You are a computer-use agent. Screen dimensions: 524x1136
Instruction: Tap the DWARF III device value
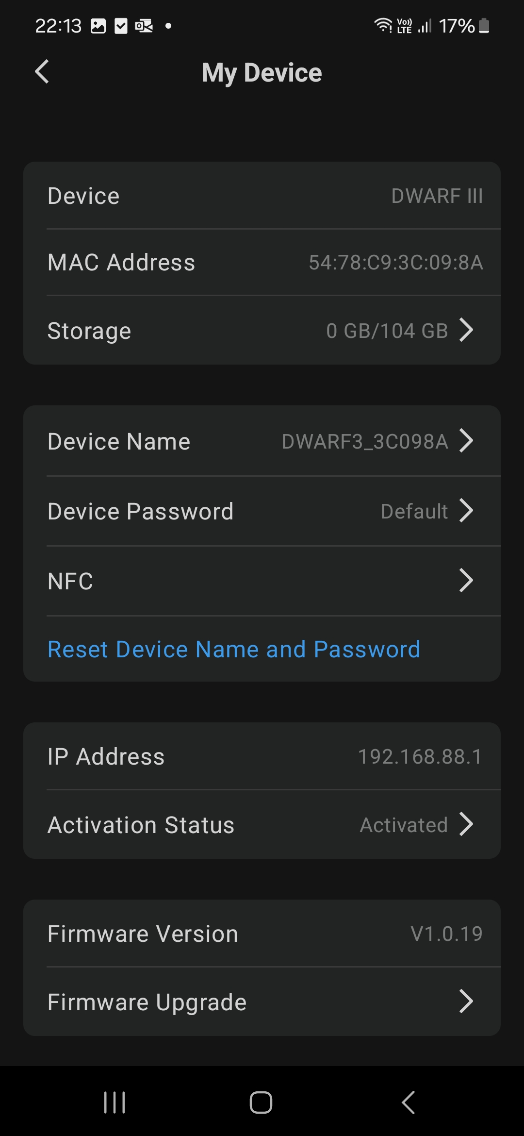click(437, 196)
